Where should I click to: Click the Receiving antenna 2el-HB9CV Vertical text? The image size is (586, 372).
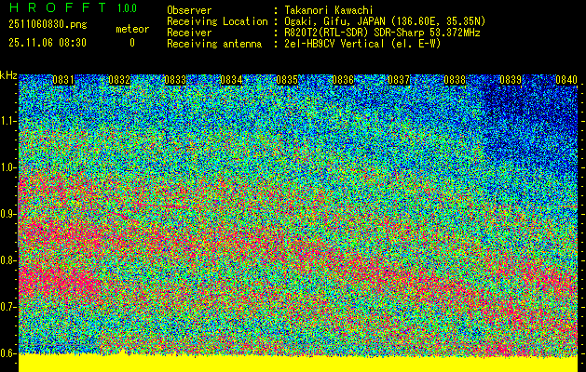pos(362,44)
